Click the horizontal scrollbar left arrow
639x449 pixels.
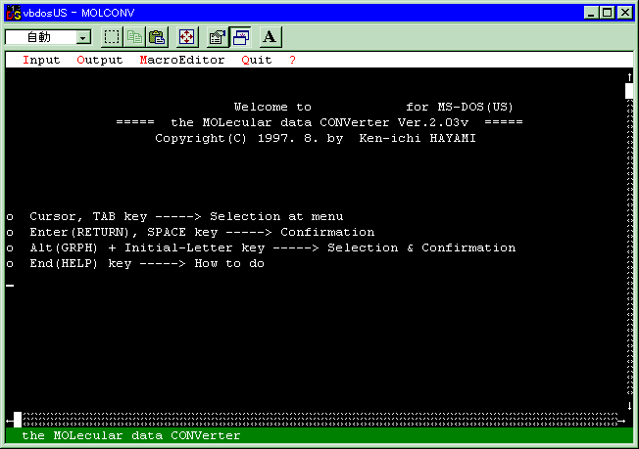click(x=10, y=420)
